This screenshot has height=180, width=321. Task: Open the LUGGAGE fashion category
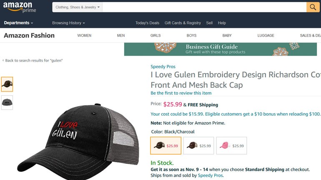pyautogui.click(x=266, y=35)
